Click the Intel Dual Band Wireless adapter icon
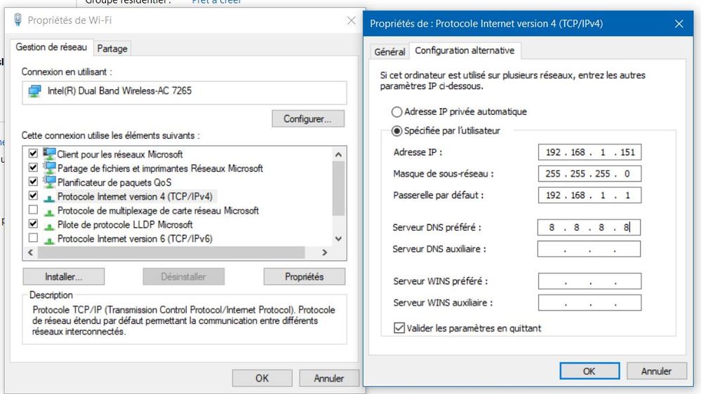 [x=34, y=91]
